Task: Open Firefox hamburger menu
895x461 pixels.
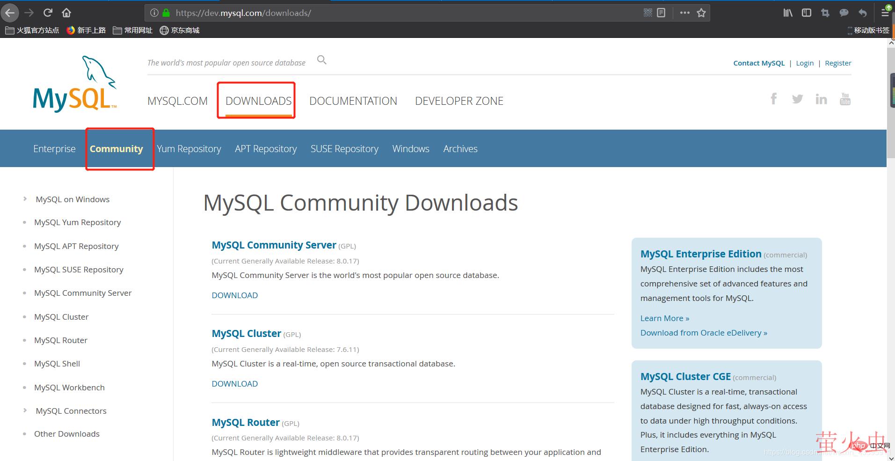Action: tap(885, 13)
